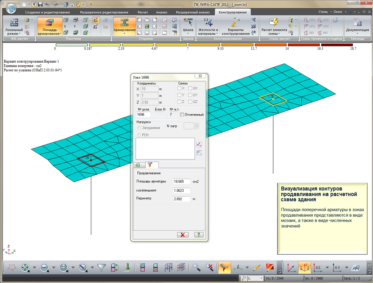This screenshot has height=283, width=373.
Task: Click the dark red 16.3–18.7 scale swatch
Action: tap(337, 44)
